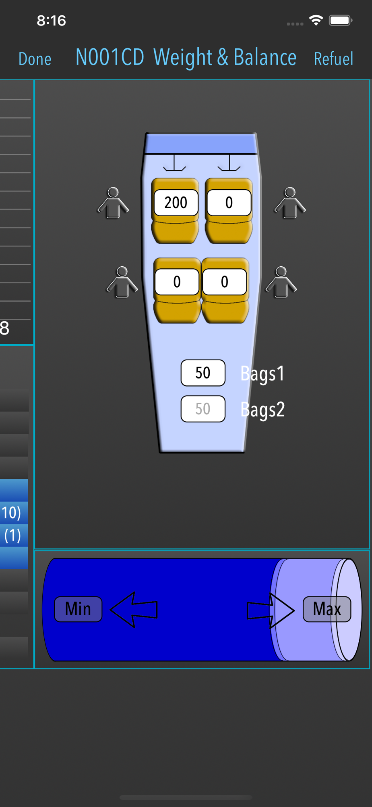Edit the Bags2 weight field
372x807 pixels.
[x=203, y=409]
